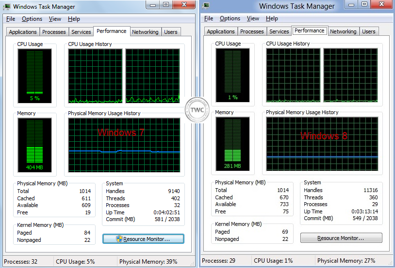Screen dimensions: 395x268
Task: Click Physical Memory Usage History graph in Windows 7
Action: click(124, 145)
